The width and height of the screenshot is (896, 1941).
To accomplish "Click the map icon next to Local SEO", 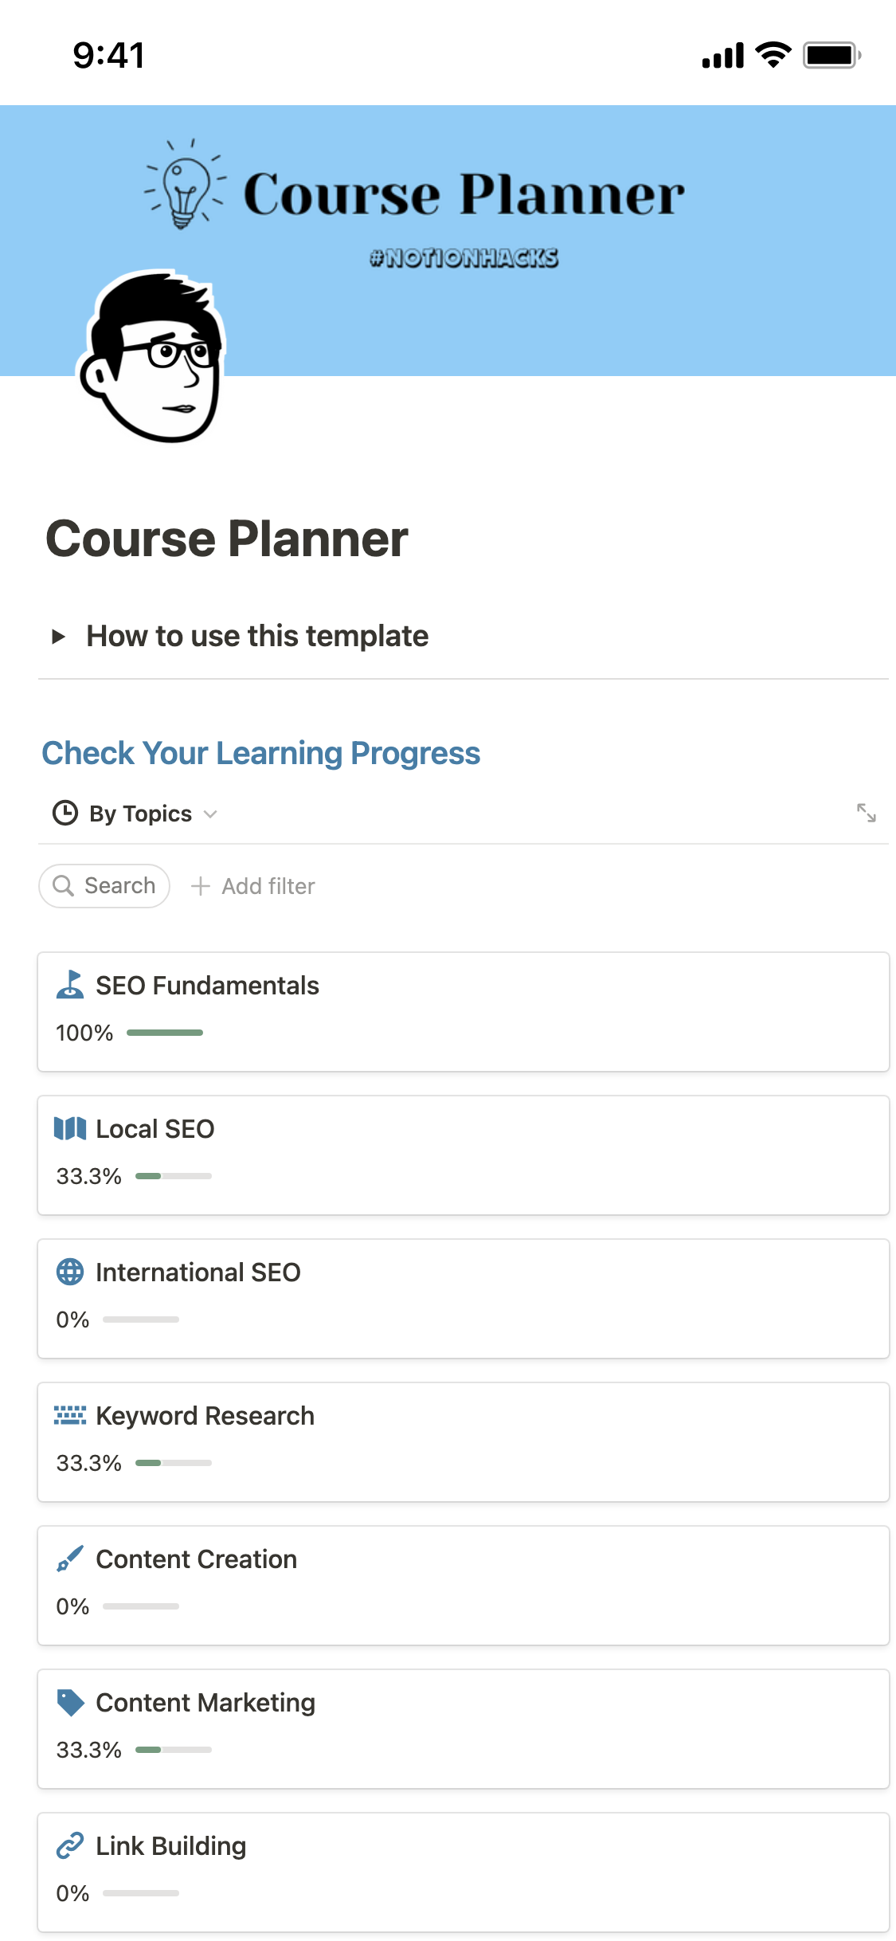I will click(70, 1128).
